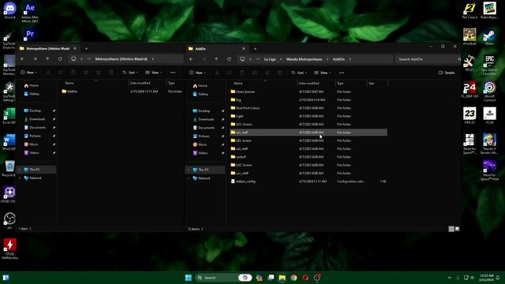Image resolution: width=505 pixels, height=284 pixels.
Task: Go back in the AddOn window
Action: [x=191, y=59]
